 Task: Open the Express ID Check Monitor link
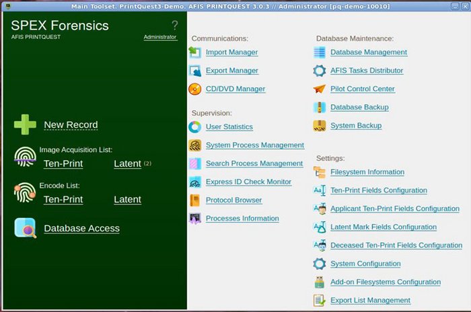248,182
